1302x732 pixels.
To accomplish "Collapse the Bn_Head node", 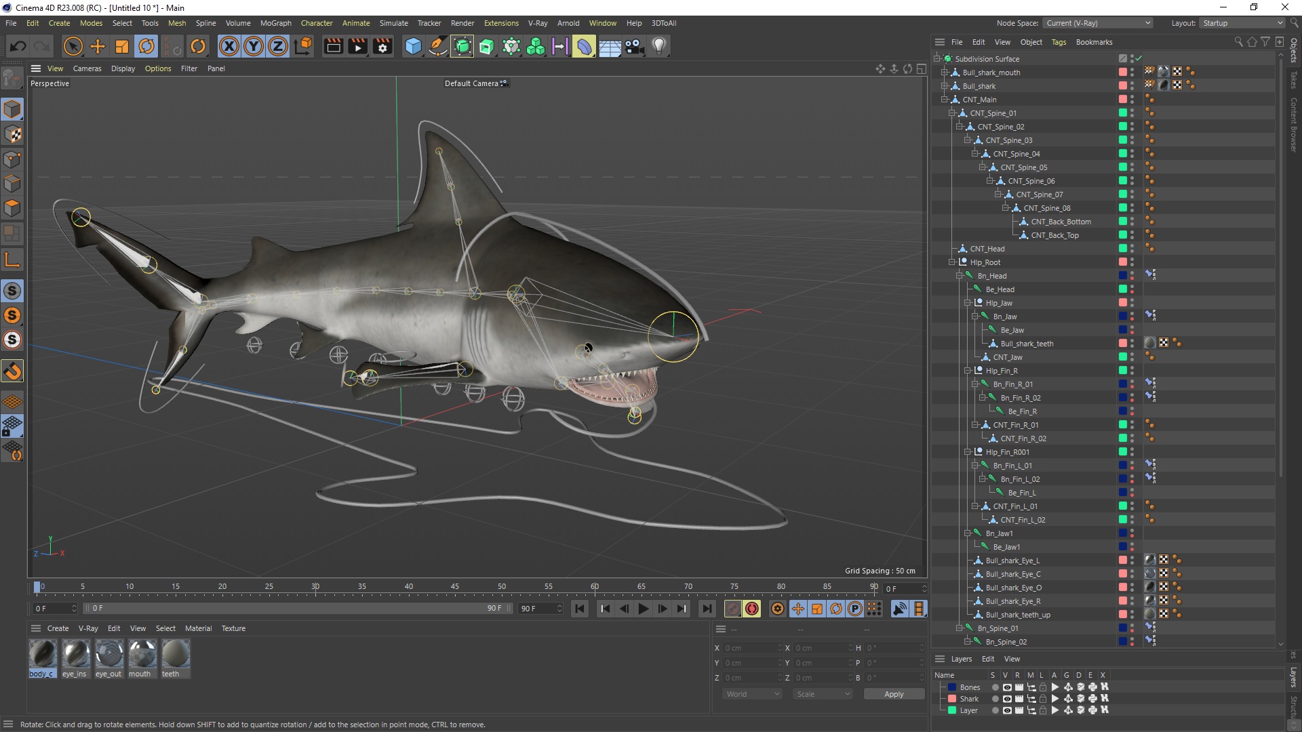I will tap(959, 276).
